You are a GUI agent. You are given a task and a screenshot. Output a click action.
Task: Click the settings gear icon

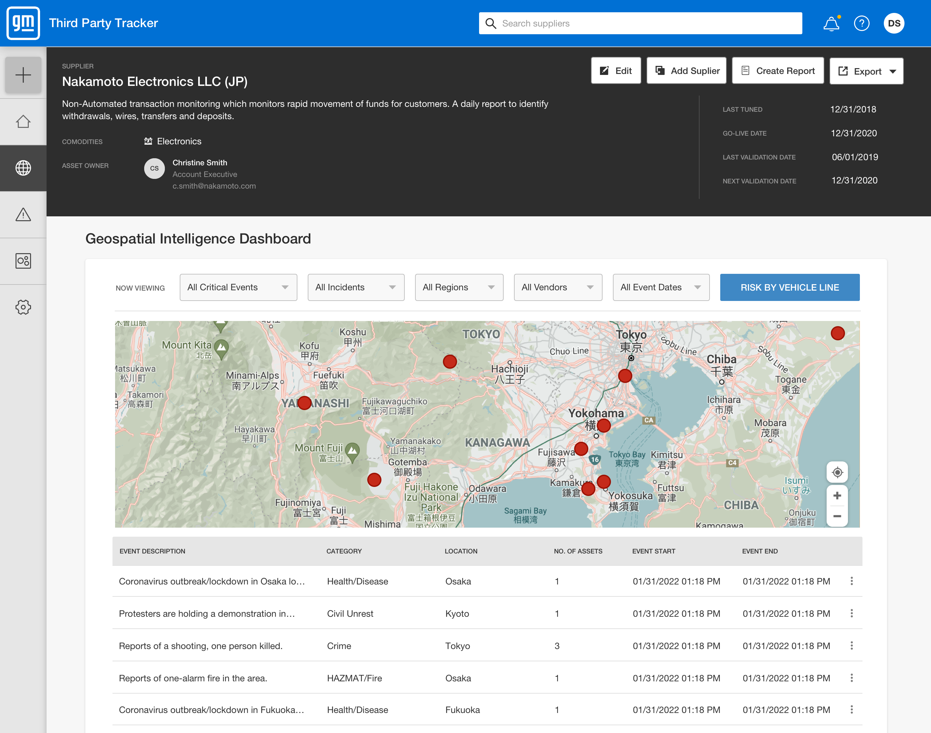click(23, 307)
